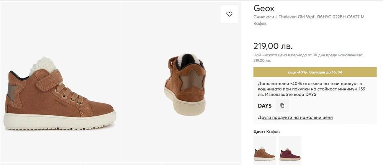
Task: Click the Geox brand heading
Action: pyautogui.click(x=264, y=8)
